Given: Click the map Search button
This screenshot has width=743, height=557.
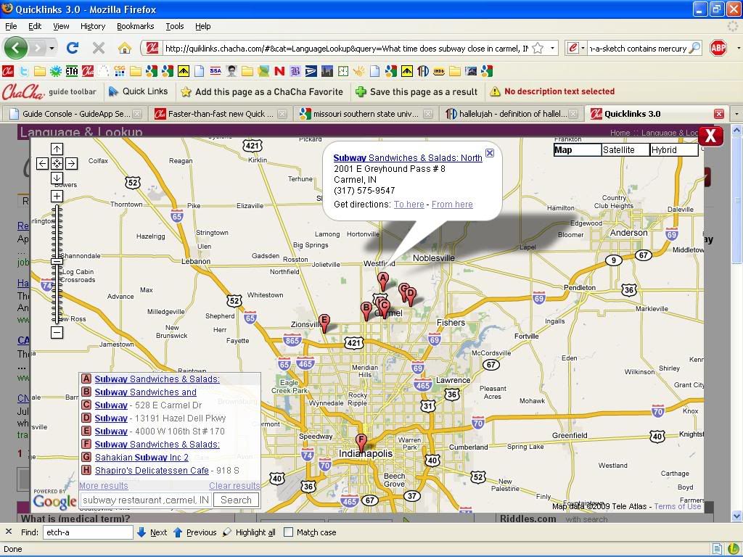Looking at the screenshot, I should (236, 500).
